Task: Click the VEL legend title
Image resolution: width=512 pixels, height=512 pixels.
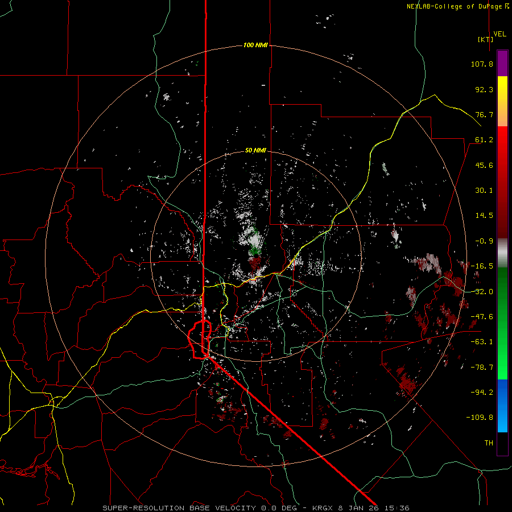Action: tap(499, 34)
